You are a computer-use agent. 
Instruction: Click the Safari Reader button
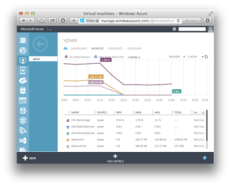(x=192, y=20)
